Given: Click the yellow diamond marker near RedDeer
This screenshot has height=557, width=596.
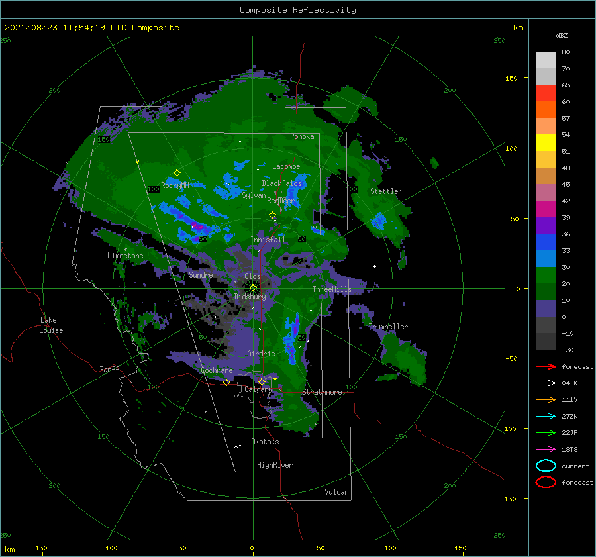Looking at the screenshot, I should click(x=272, y=215).
